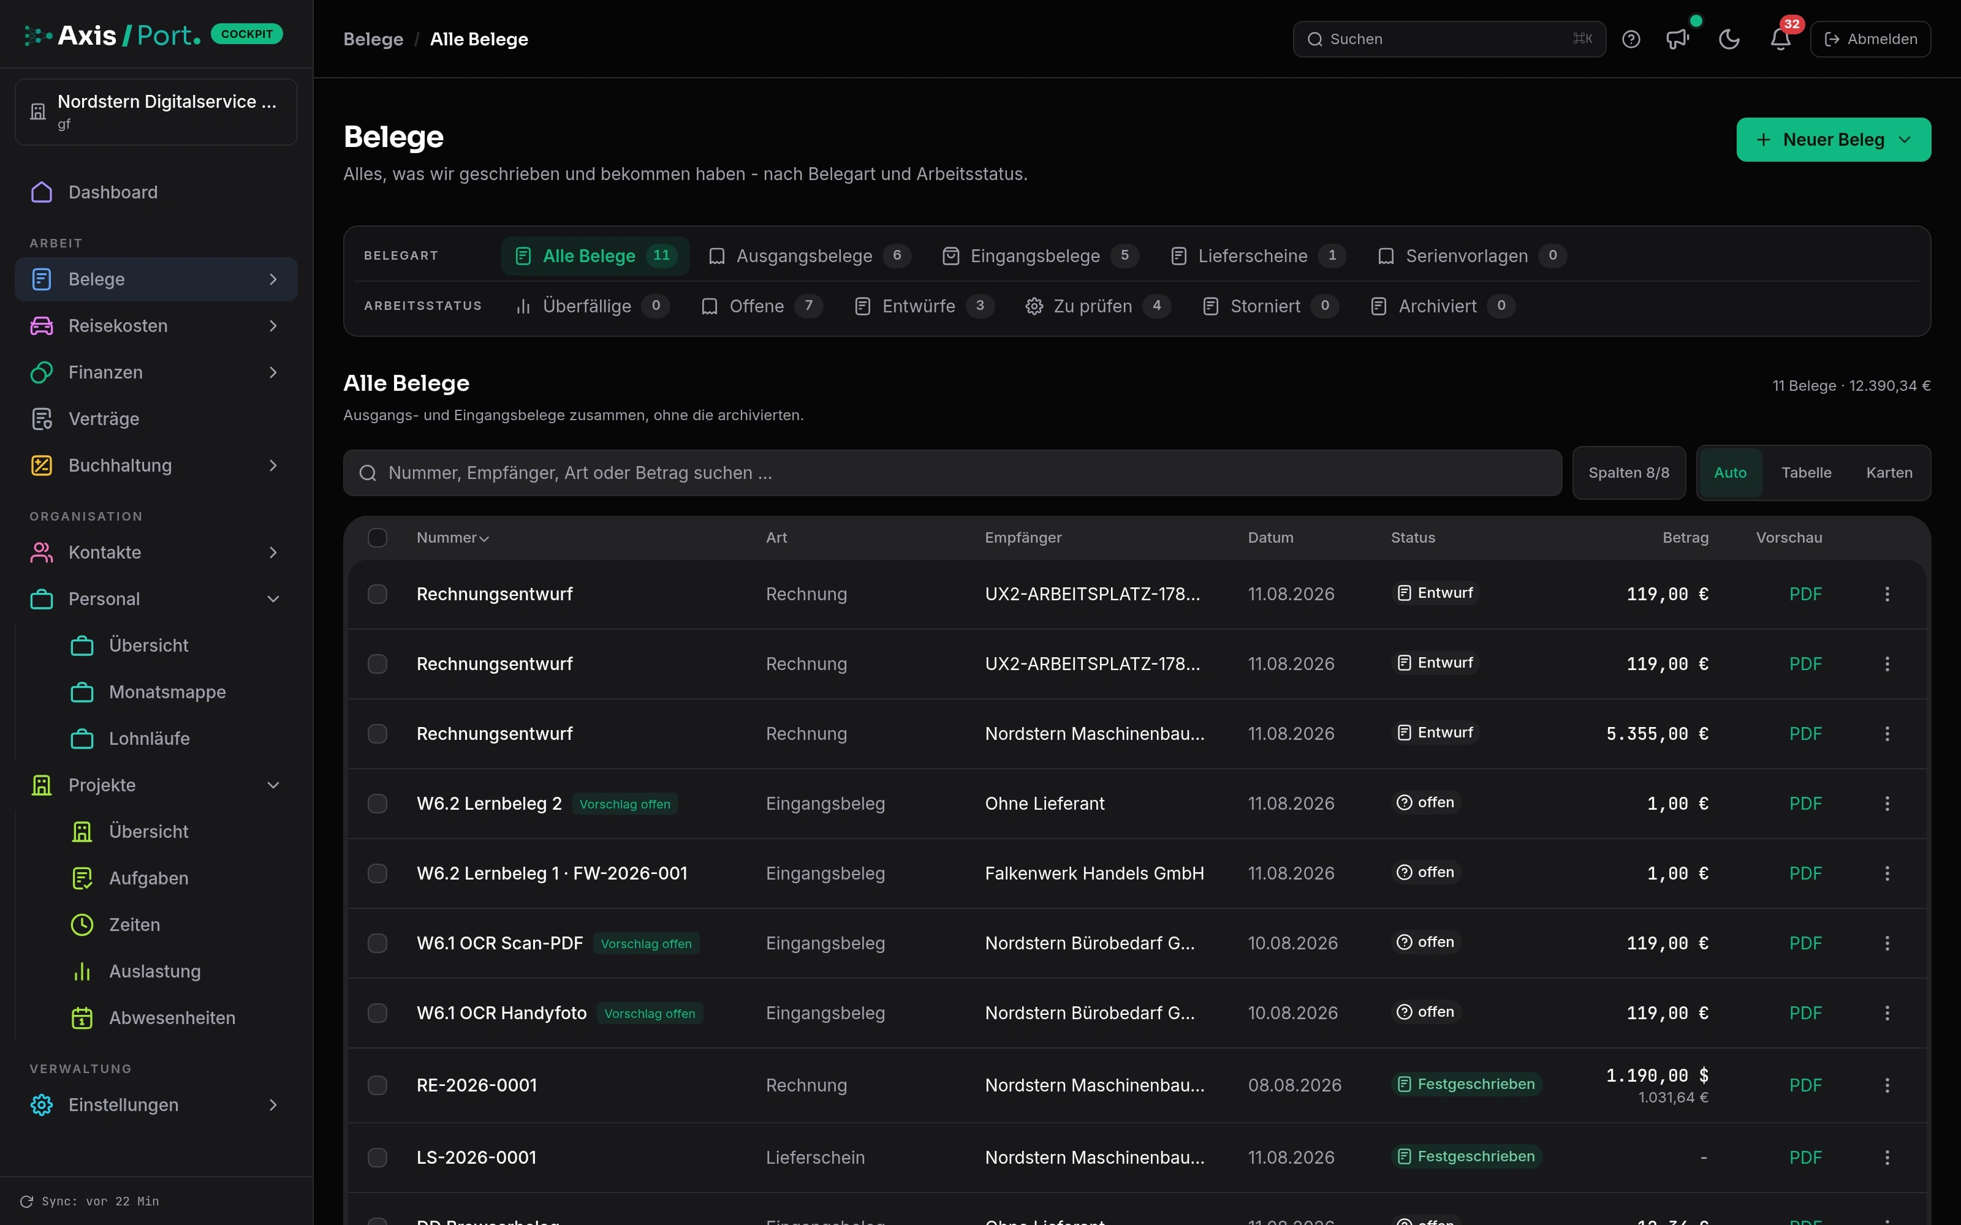This screenshot has width=1961, height=1225.
Task: Select checkbox for W6.2 Lernbeleg 1 · FW-2026-001
Action: [377, 873]
